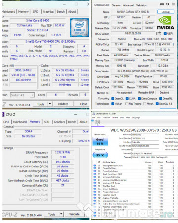The height and width of the screenshot is (223, 178).
Task: Open the Socket #1 selection dropdown
Action: (22, 95)
